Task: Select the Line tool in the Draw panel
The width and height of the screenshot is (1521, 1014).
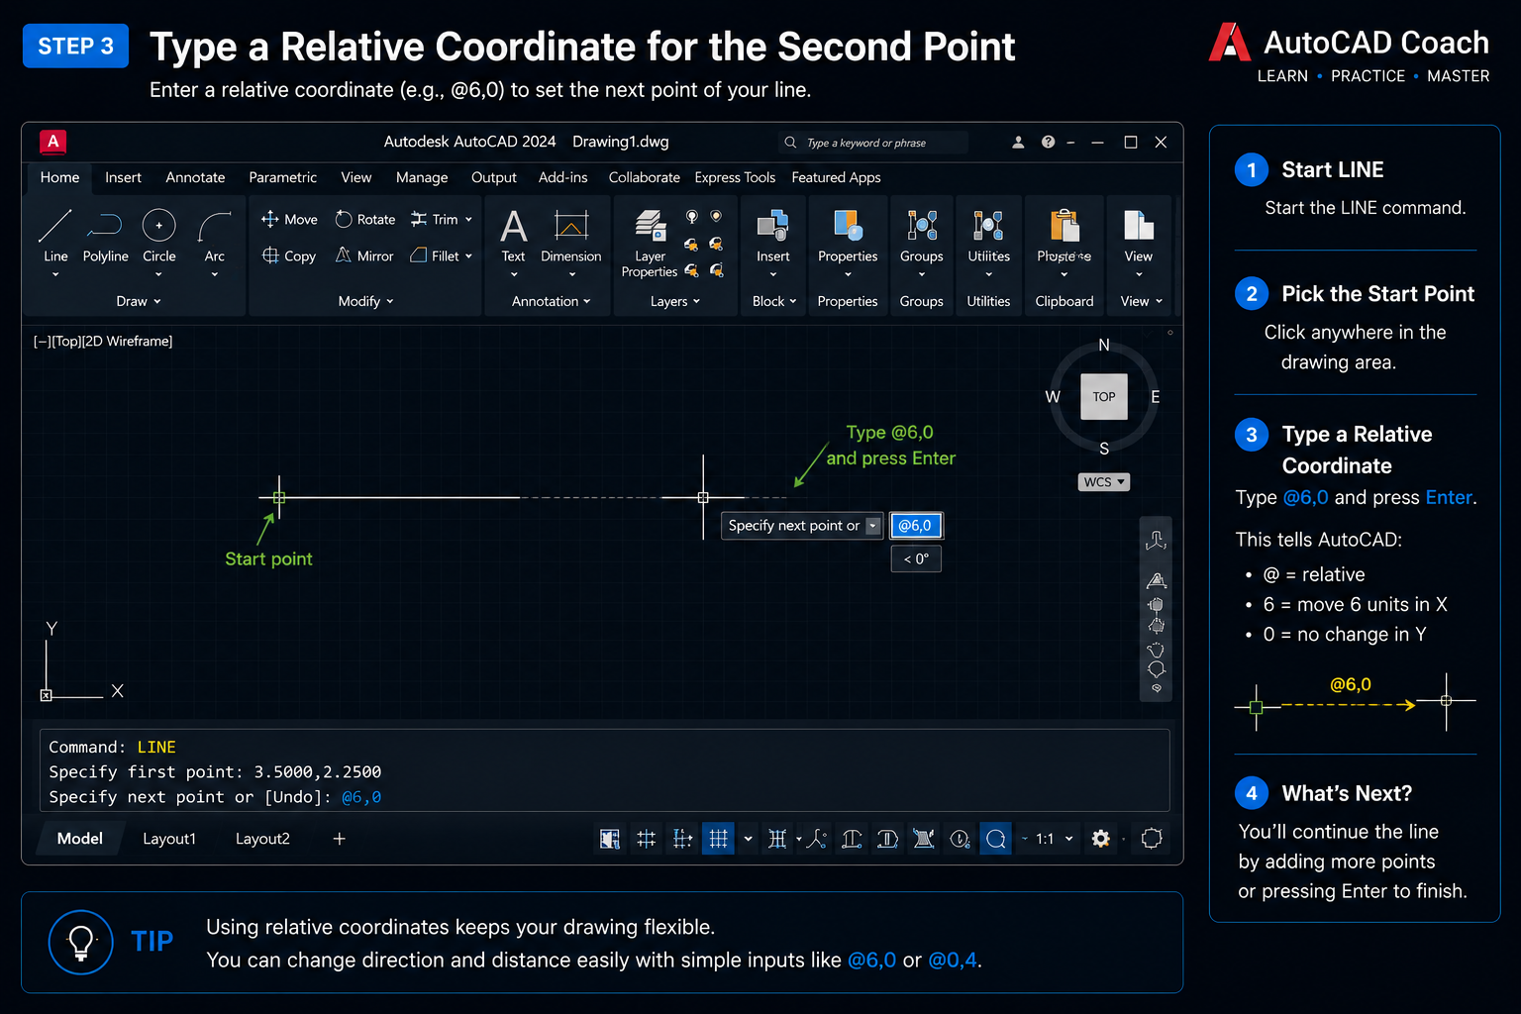Action: (x=55, y=236)
